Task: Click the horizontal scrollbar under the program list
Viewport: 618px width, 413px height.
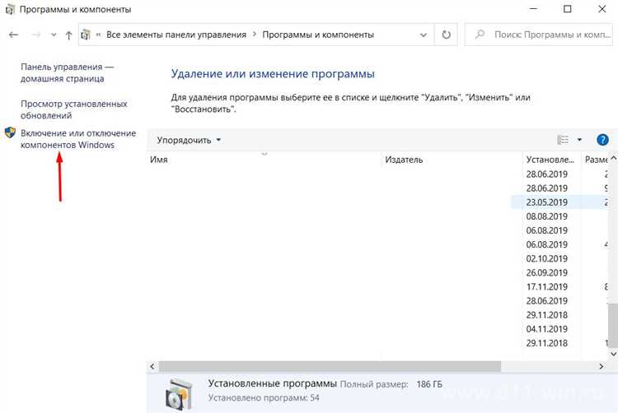Action: pyautogui.click(x=330, y=365)
